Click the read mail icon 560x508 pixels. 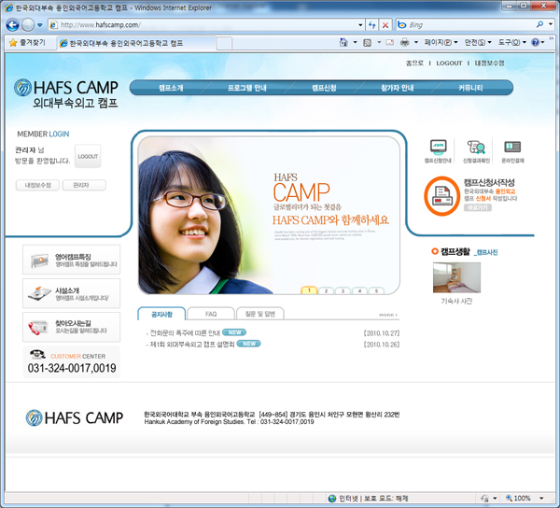pos(389,43)
